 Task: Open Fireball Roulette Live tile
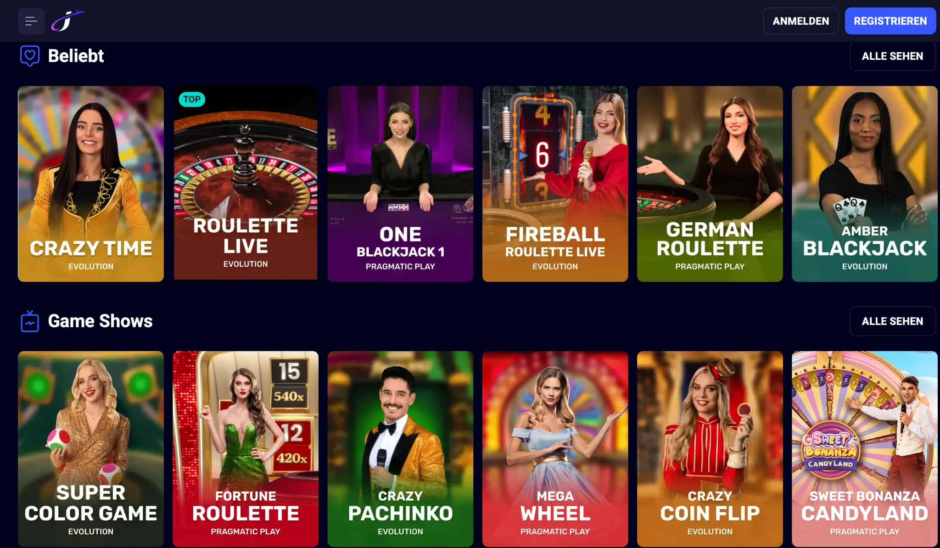(555, 184)
